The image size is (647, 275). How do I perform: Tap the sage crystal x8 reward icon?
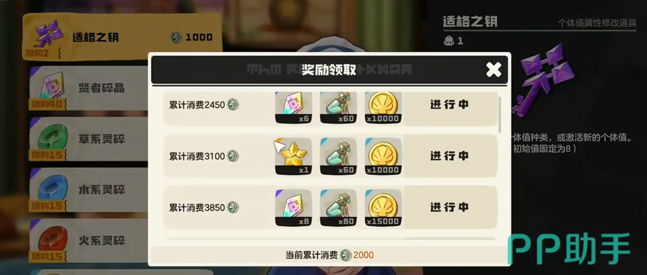click(293, 207)
